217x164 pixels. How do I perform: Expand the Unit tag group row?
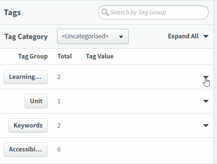tap(206, 101)
